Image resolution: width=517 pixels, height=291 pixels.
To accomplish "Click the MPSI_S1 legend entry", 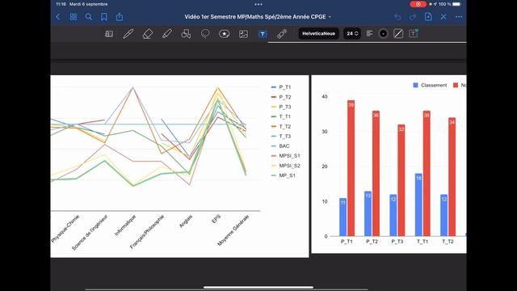I will coord(285,156).
